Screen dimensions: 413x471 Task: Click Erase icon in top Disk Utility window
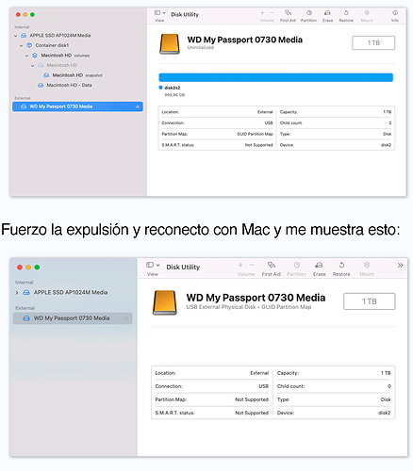(327, 13)
